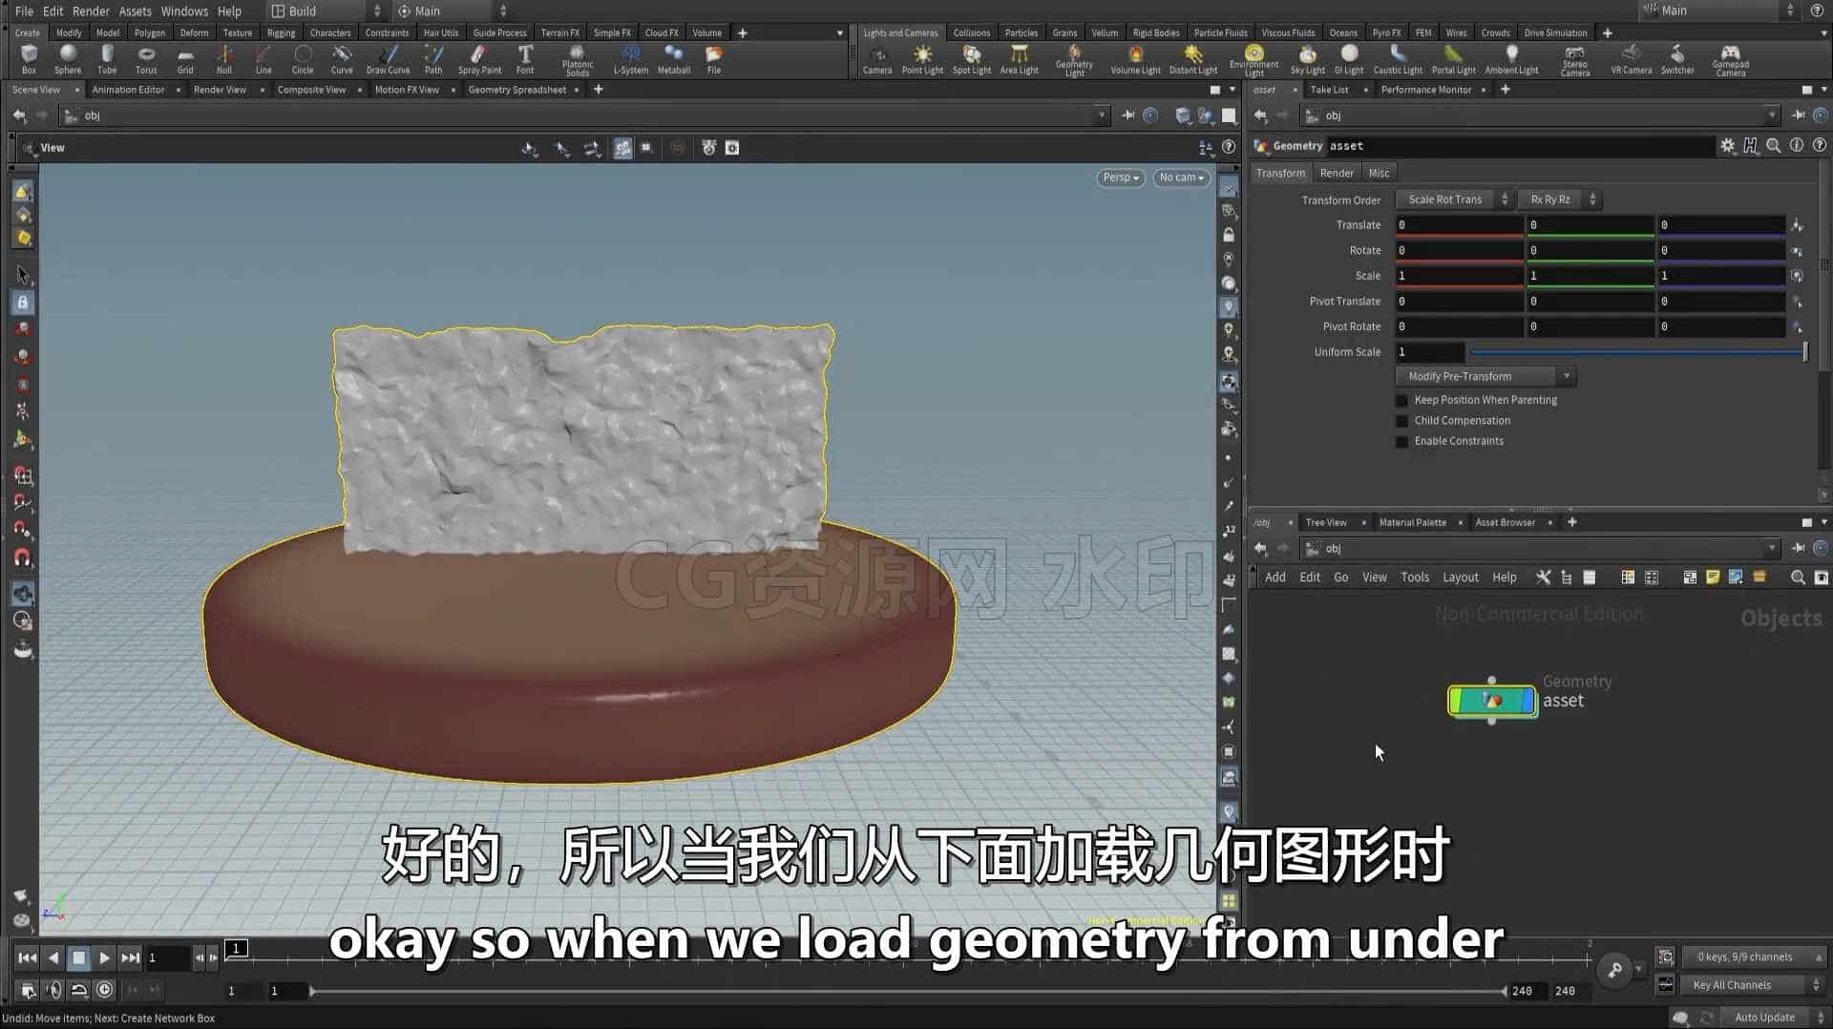Open the Windows menu
Image resolution: width=1833 pixels, height=1029 pixels.
(184, 10)
